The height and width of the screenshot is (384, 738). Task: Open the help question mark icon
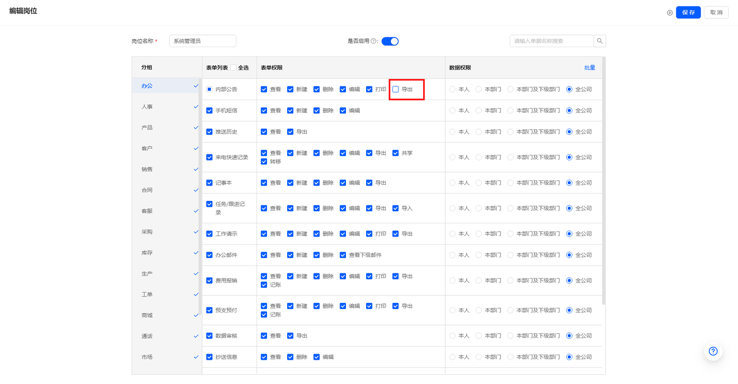pos(713,351)
